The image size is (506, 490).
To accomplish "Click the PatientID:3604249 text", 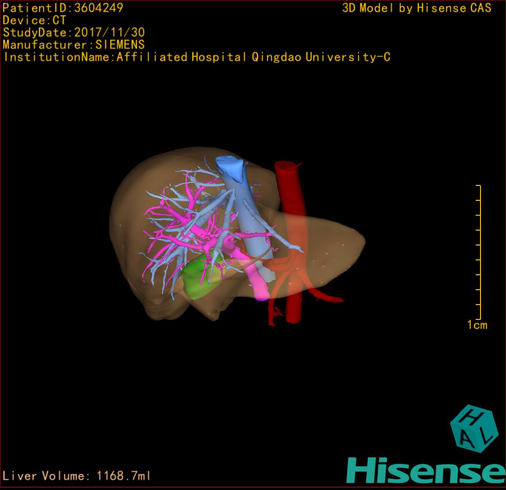I will pyautogui.click(x=63, y=8).
